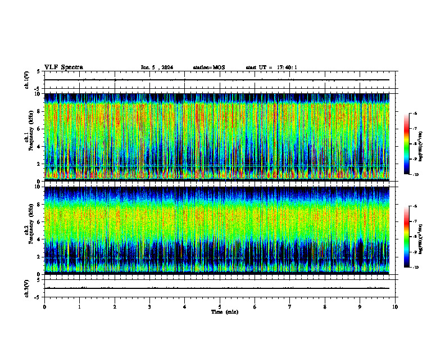The image size is (445, 344).
Task: Click the 'ch.3(V)' bottom axis label
Action: pos(27,288)
